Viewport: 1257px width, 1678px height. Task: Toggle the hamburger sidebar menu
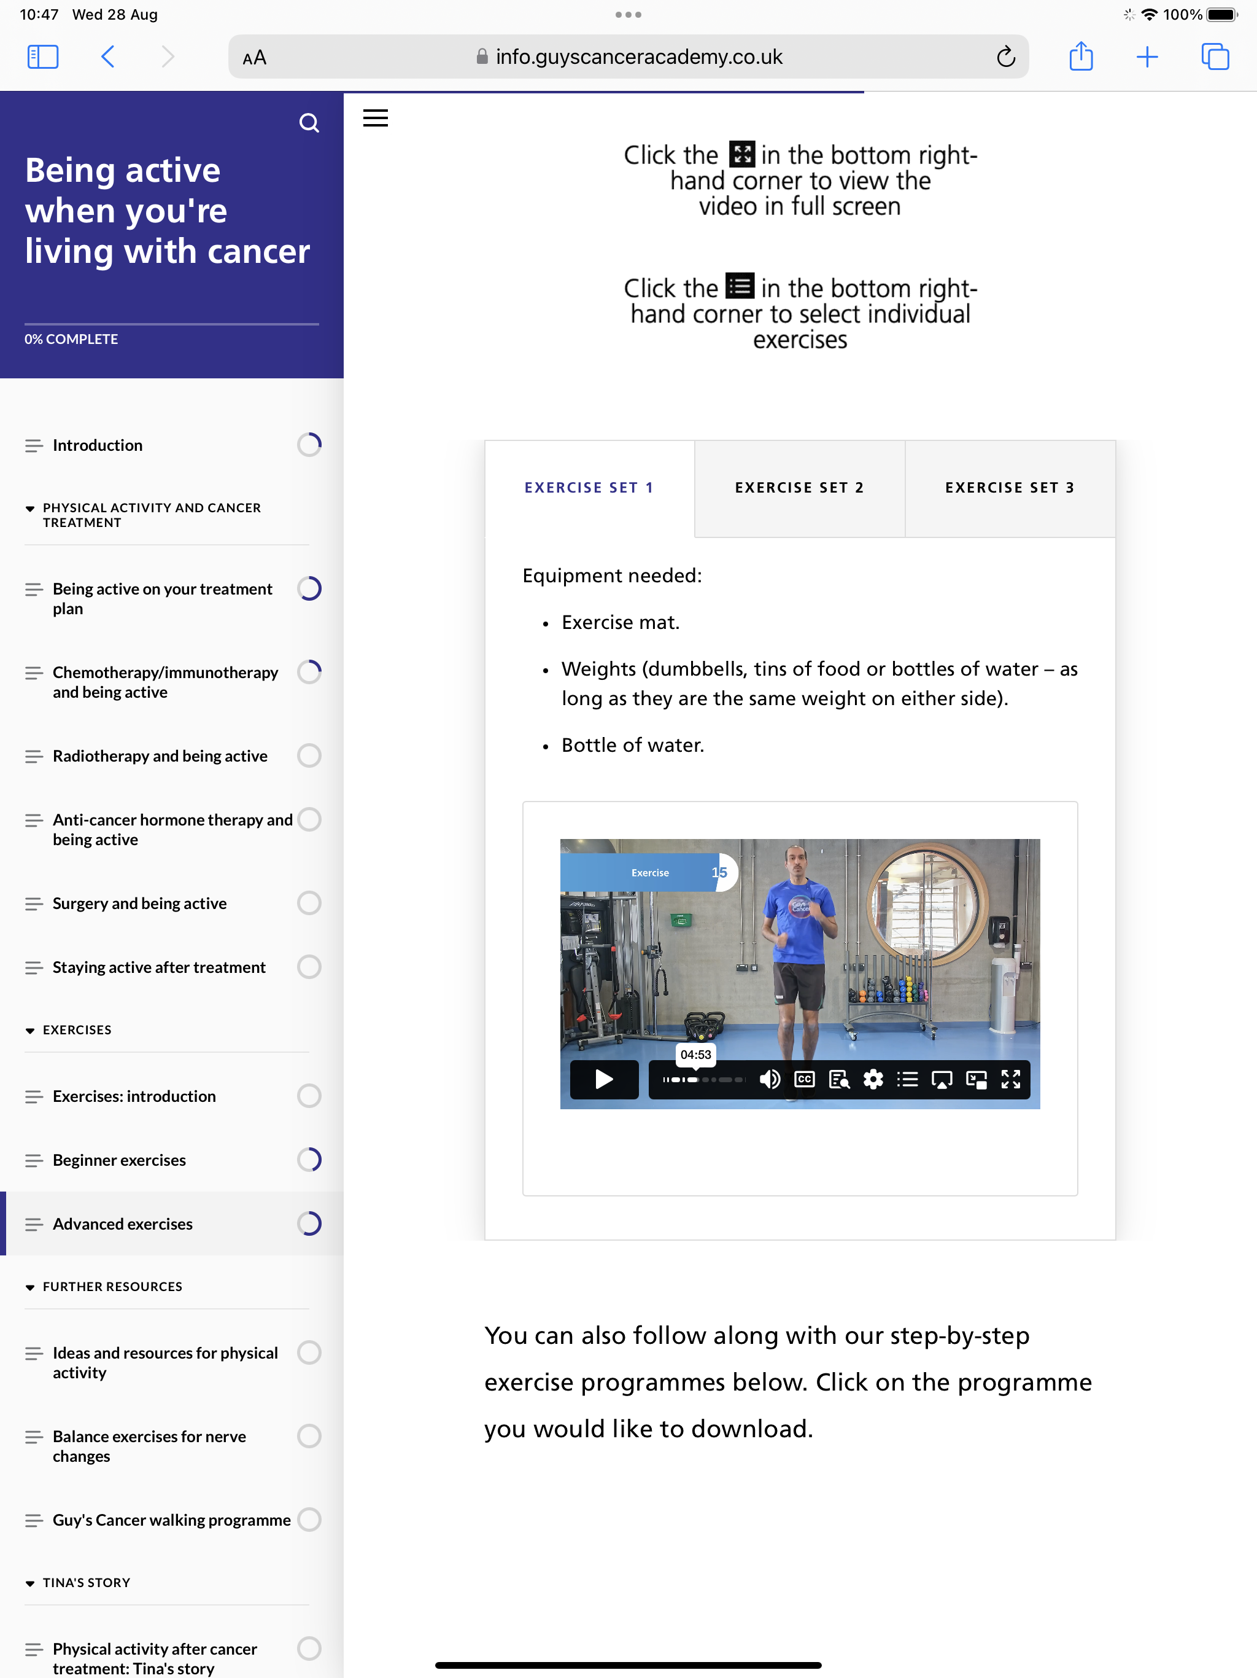(x=375, y=119)
